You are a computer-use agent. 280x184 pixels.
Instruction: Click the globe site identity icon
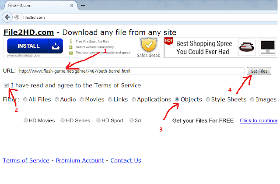click(17, 18)
